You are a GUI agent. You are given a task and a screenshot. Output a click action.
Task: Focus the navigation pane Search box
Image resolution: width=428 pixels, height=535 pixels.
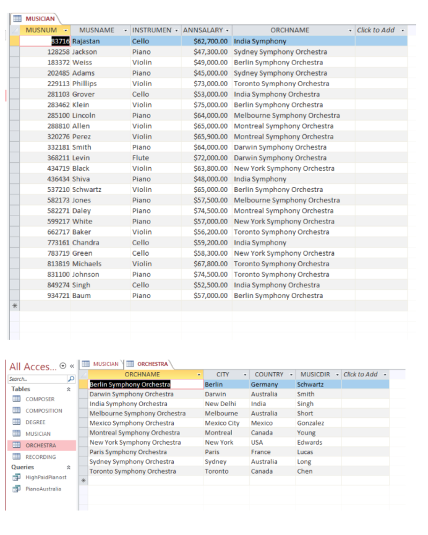(x=37, y=379)
